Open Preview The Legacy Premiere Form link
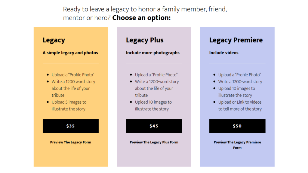 tap(237, 145)
